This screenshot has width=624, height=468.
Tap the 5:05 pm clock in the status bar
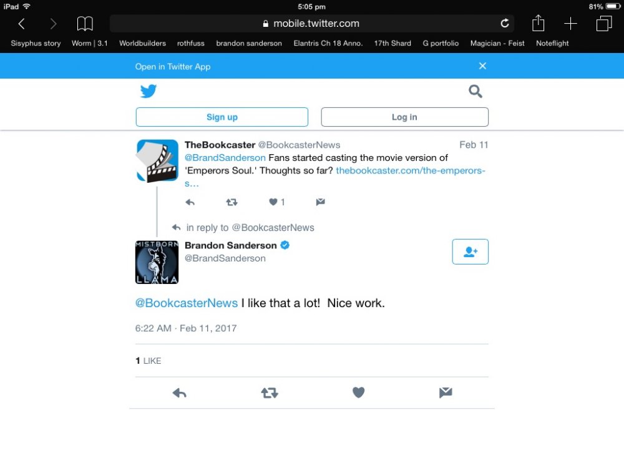coord(311,7)
